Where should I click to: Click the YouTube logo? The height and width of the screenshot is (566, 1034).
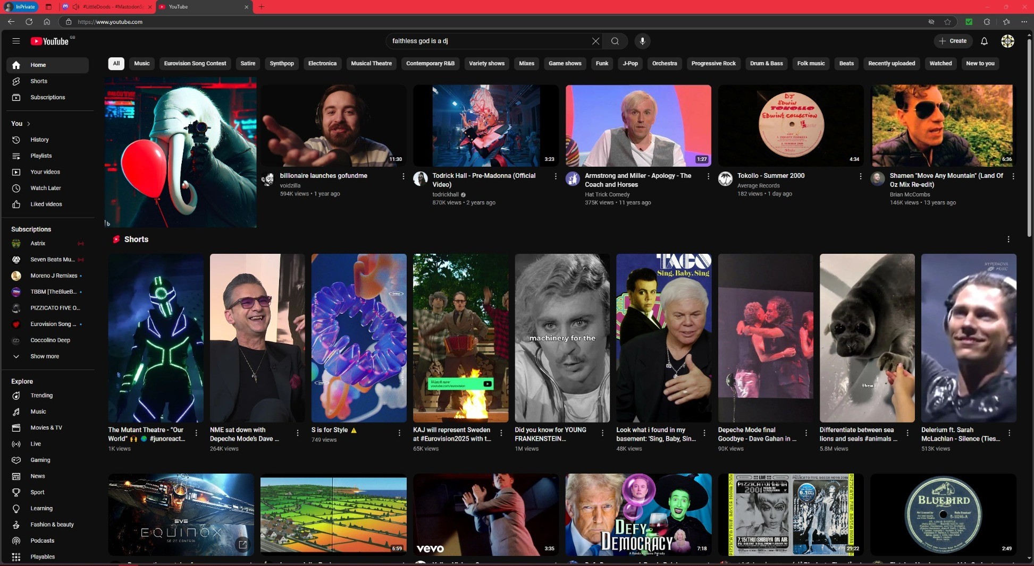tap(49, 41)
